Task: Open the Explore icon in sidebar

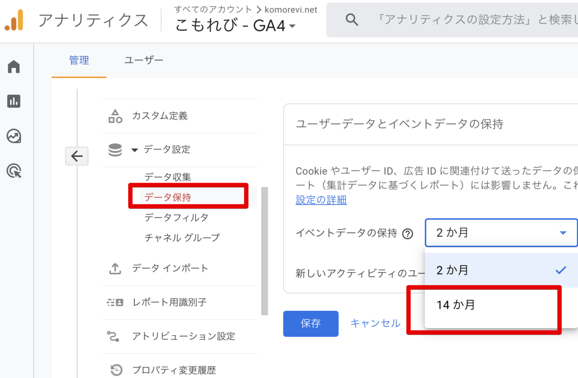Action: 14,136
